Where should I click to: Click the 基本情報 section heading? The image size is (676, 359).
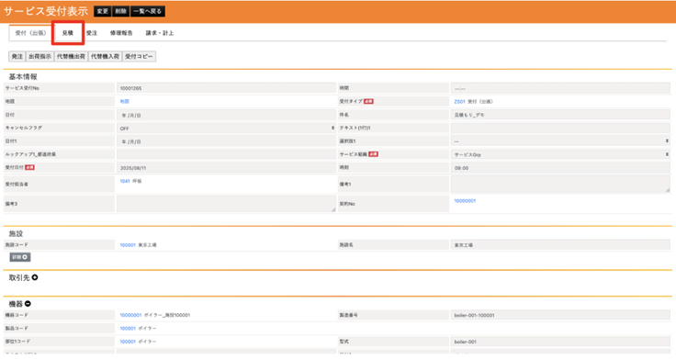23,77
